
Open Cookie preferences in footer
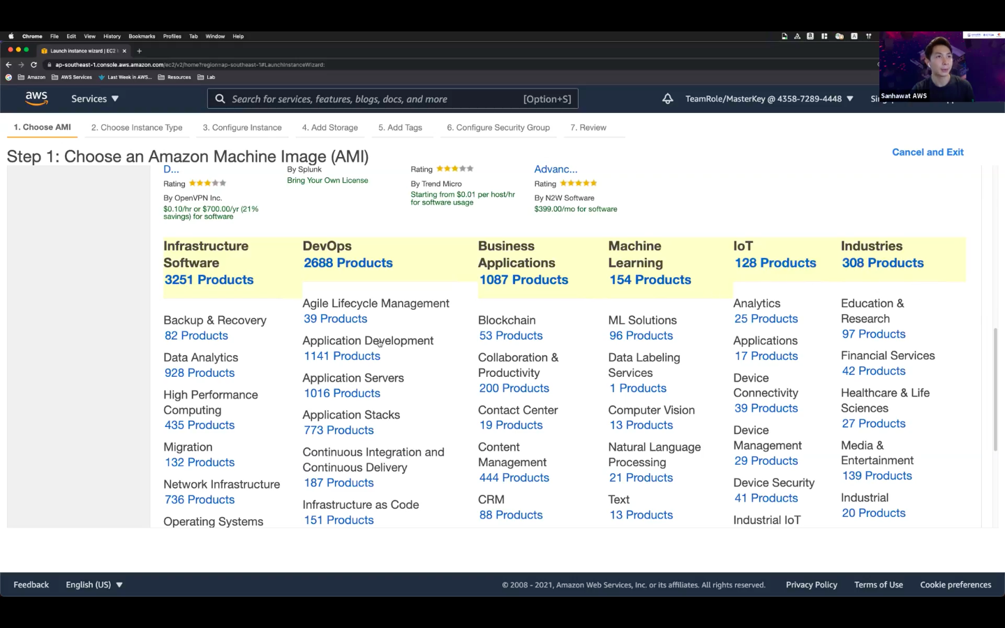pos(955,585)
